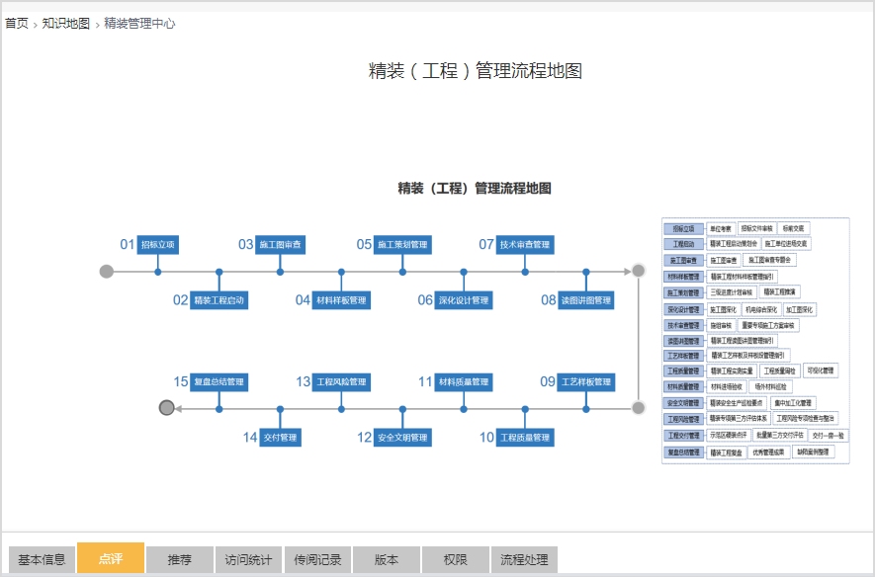Open the 精装工程启动 flow node
This screenshot has width=875, height=577.
(x=219, y=299)
